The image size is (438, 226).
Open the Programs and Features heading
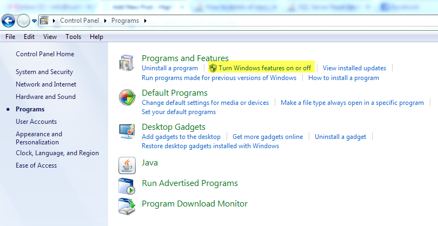[x=185, y=58]
